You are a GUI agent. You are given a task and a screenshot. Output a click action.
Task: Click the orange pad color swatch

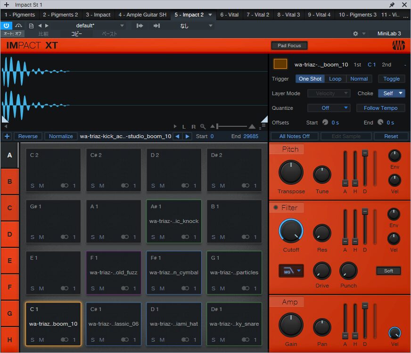pos(280,64)
